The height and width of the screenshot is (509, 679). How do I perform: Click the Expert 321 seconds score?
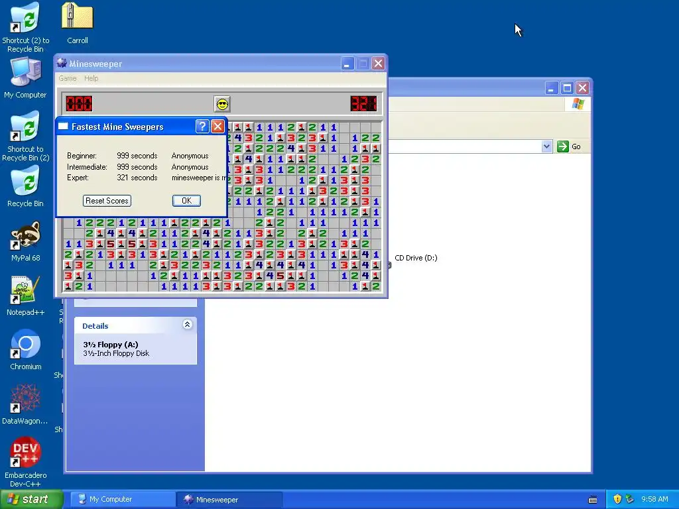pos(137,178)
